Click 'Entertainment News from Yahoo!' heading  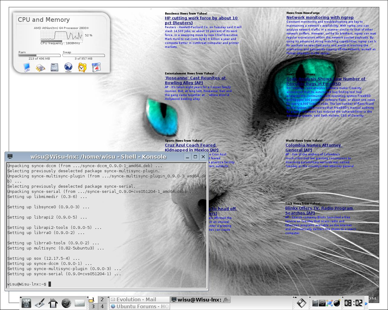point(189,73)
